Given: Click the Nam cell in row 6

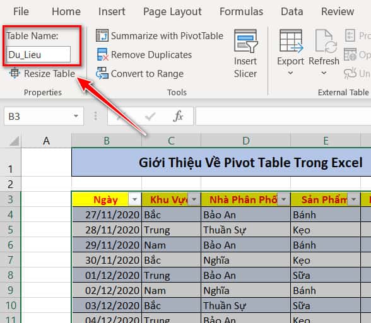Looking at the screenshot, I should 172,245.
